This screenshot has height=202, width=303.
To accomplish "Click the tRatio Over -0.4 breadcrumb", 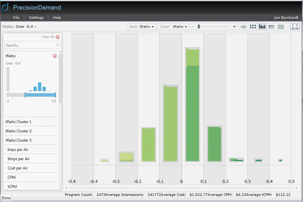I will (18, 27).
